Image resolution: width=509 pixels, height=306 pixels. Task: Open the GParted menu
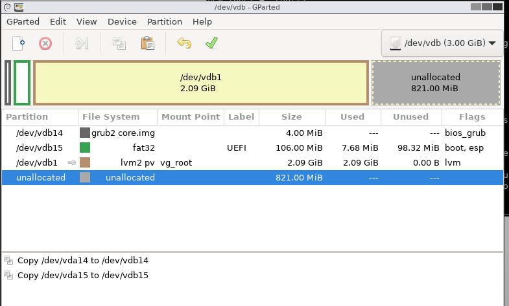21,21
